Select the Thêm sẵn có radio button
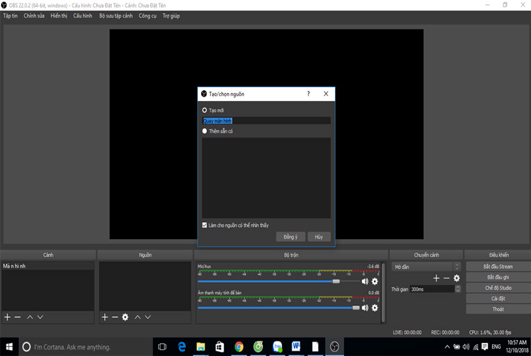The height and width of the screenshot is (356, 531). 205,131
